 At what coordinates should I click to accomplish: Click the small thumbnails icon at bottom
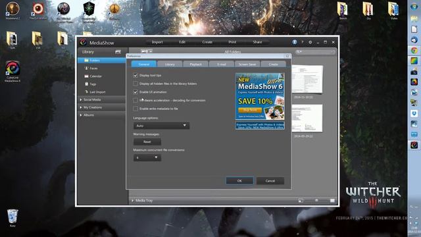[x=301, y=200]
